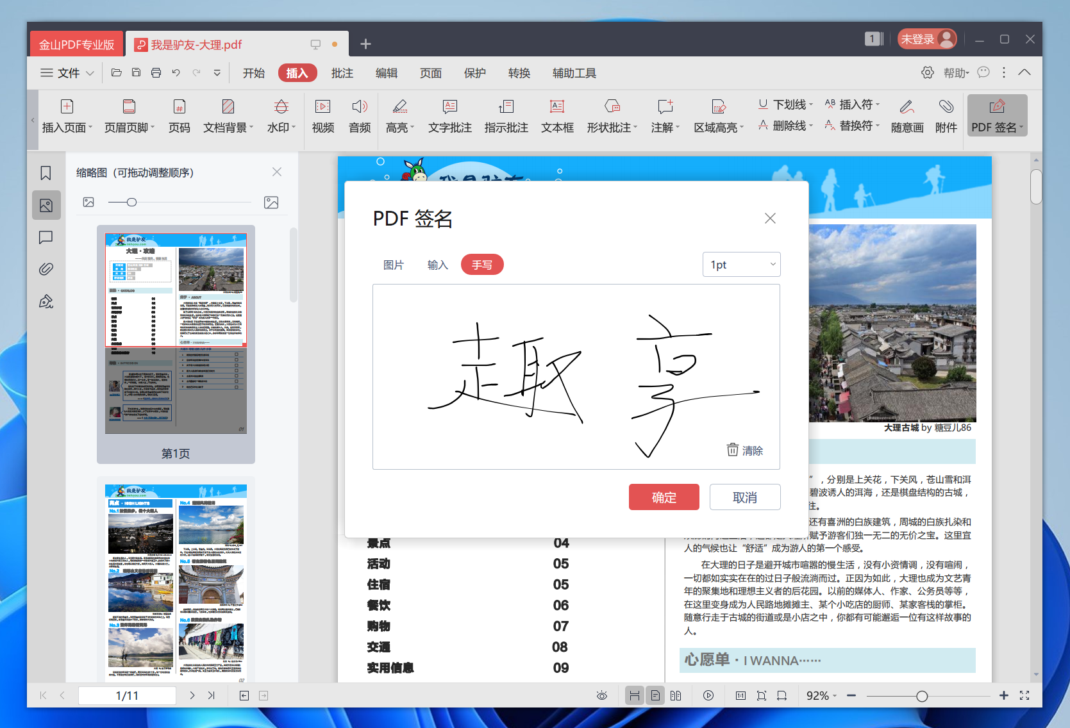
Task: Open the comments sidebar panel
Action: click(x=46, y=238)
